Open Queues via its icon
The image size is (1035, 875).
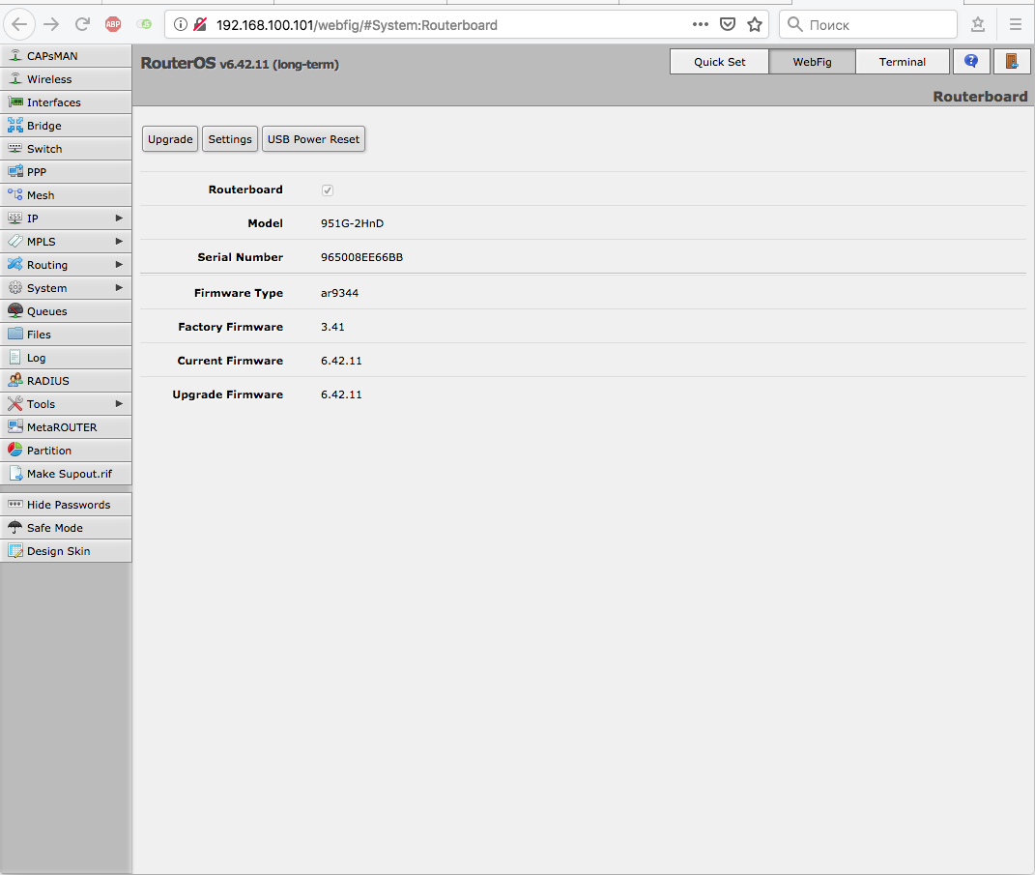(14, 311)
